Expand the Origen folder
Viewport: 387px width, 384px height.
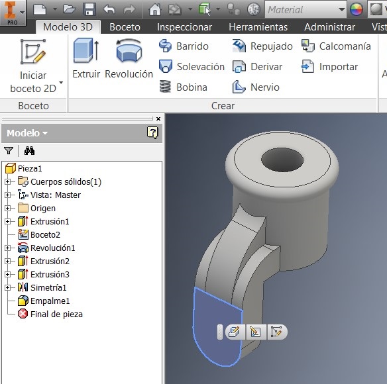coord(8,209)
